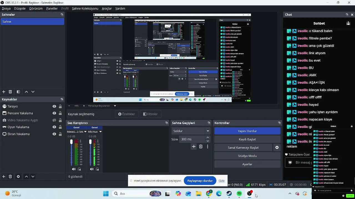
Task: Click Paylaşmayı durdur to stop sharing
Action: pyautogui.click(x=200, y=181)
